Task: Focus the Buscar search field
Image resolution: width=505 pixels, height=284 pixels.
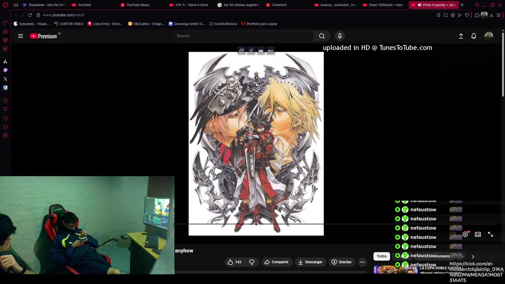Action: coord(243,36)
